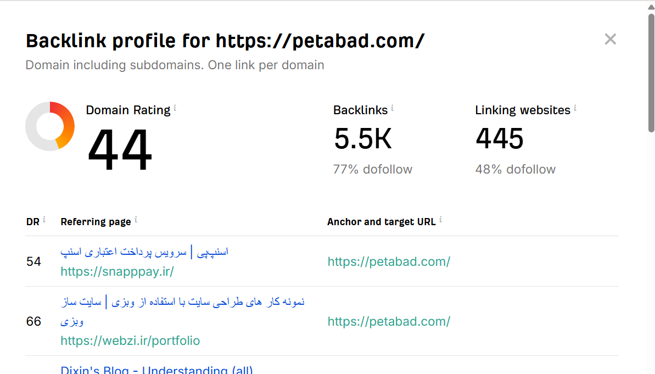Show info for Anchor and target URL
Viewport: 655px width, 374px height.
440,220
